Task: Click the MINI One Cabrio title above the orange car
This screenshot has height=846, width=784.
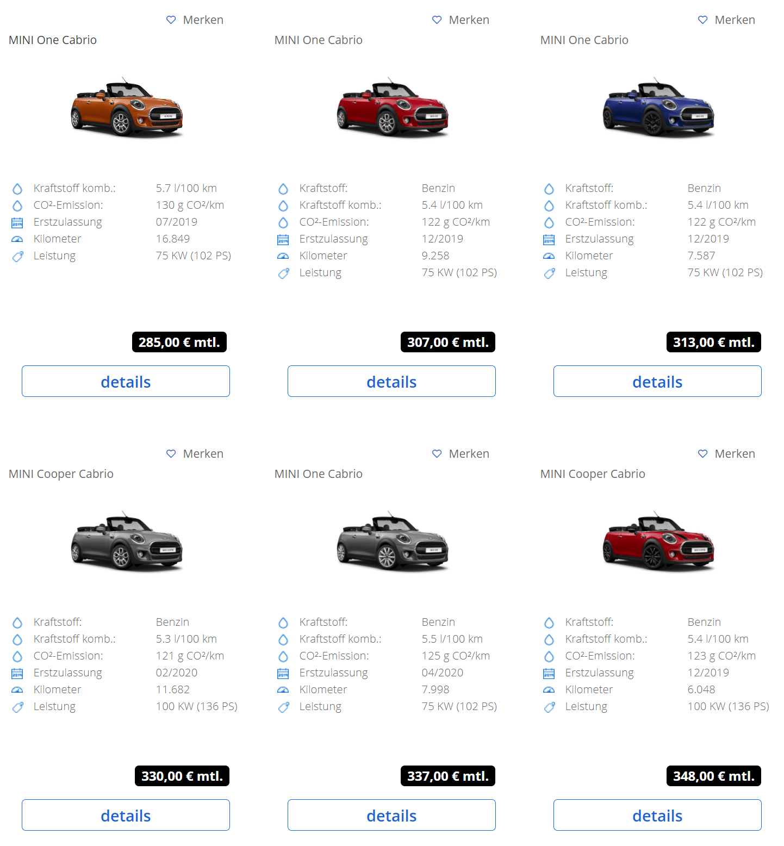Action: (x=53, y=40)
